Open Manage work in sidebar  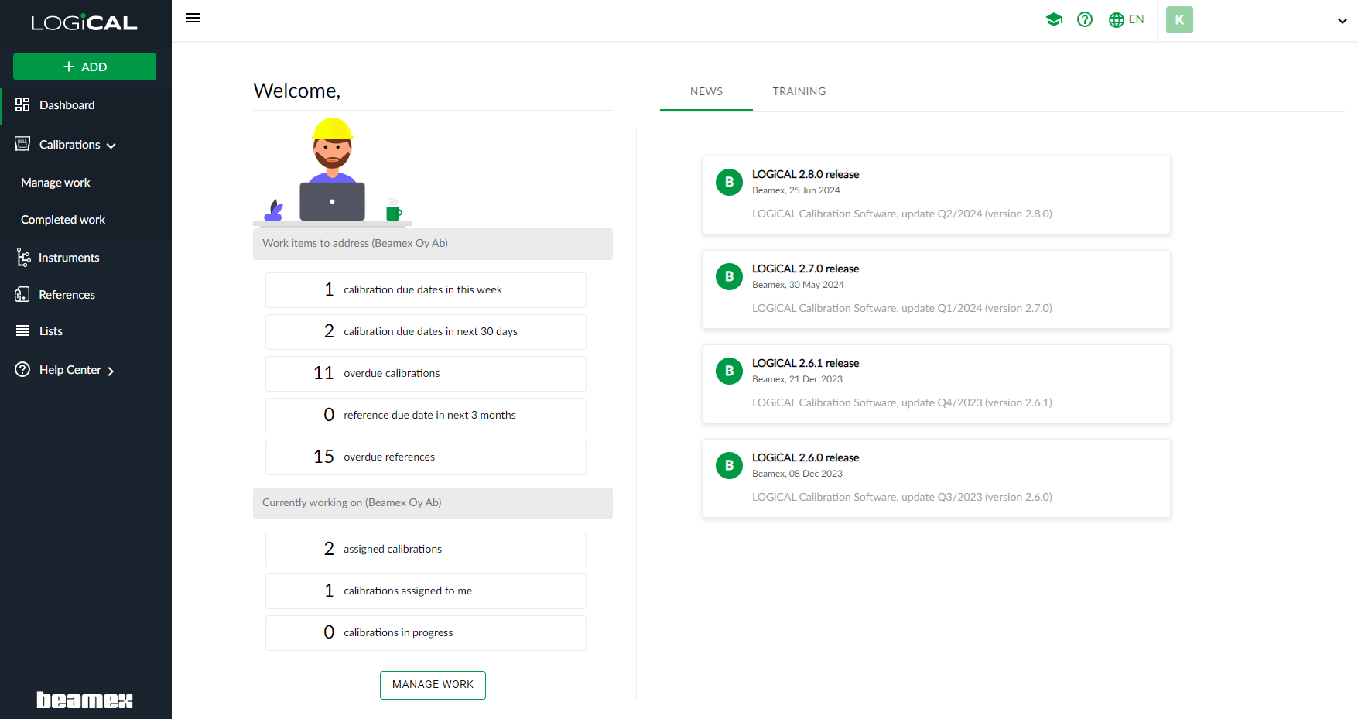pyautogui.click(x=56, y=183)
